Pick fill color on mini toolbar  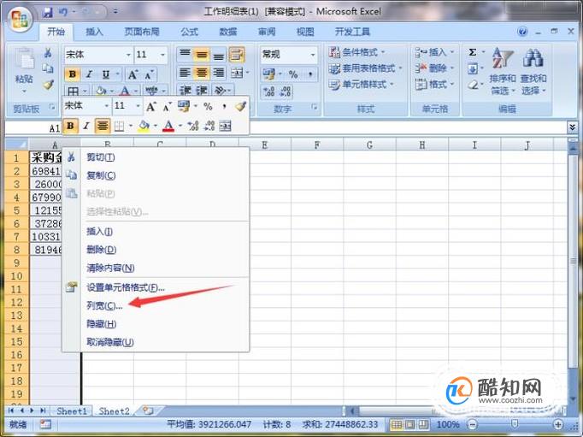pyautogui.click(x=144, y=126)
